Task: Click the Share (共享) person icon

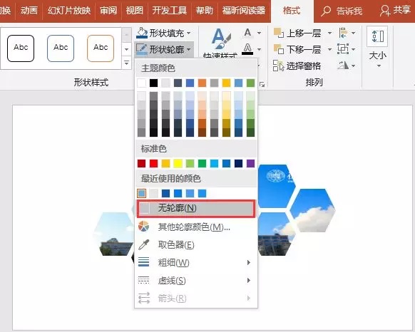Action: pyautogui.click(x=385, y=11)
